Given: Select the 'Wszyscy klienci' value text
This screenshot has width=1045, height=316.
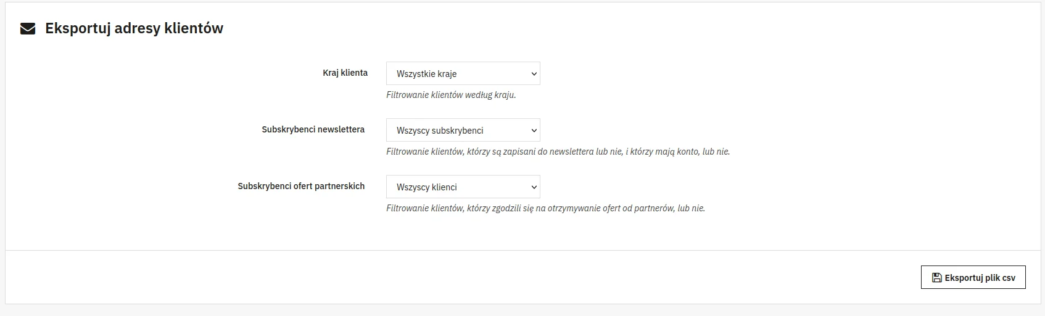Looking at the screenshot, I should point(426,187).
